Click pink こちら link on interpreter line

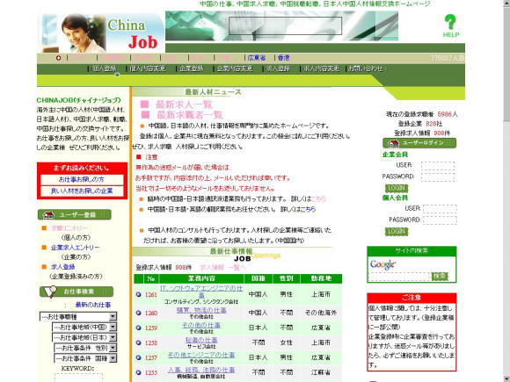318,198
